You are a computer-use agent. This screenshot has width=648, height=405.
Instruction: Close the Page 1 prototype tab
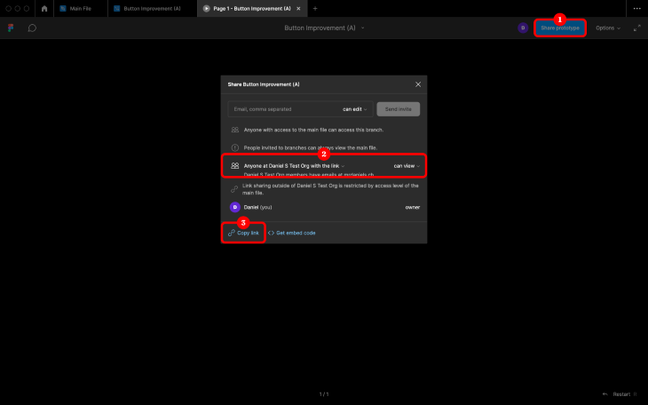point(298,8)
